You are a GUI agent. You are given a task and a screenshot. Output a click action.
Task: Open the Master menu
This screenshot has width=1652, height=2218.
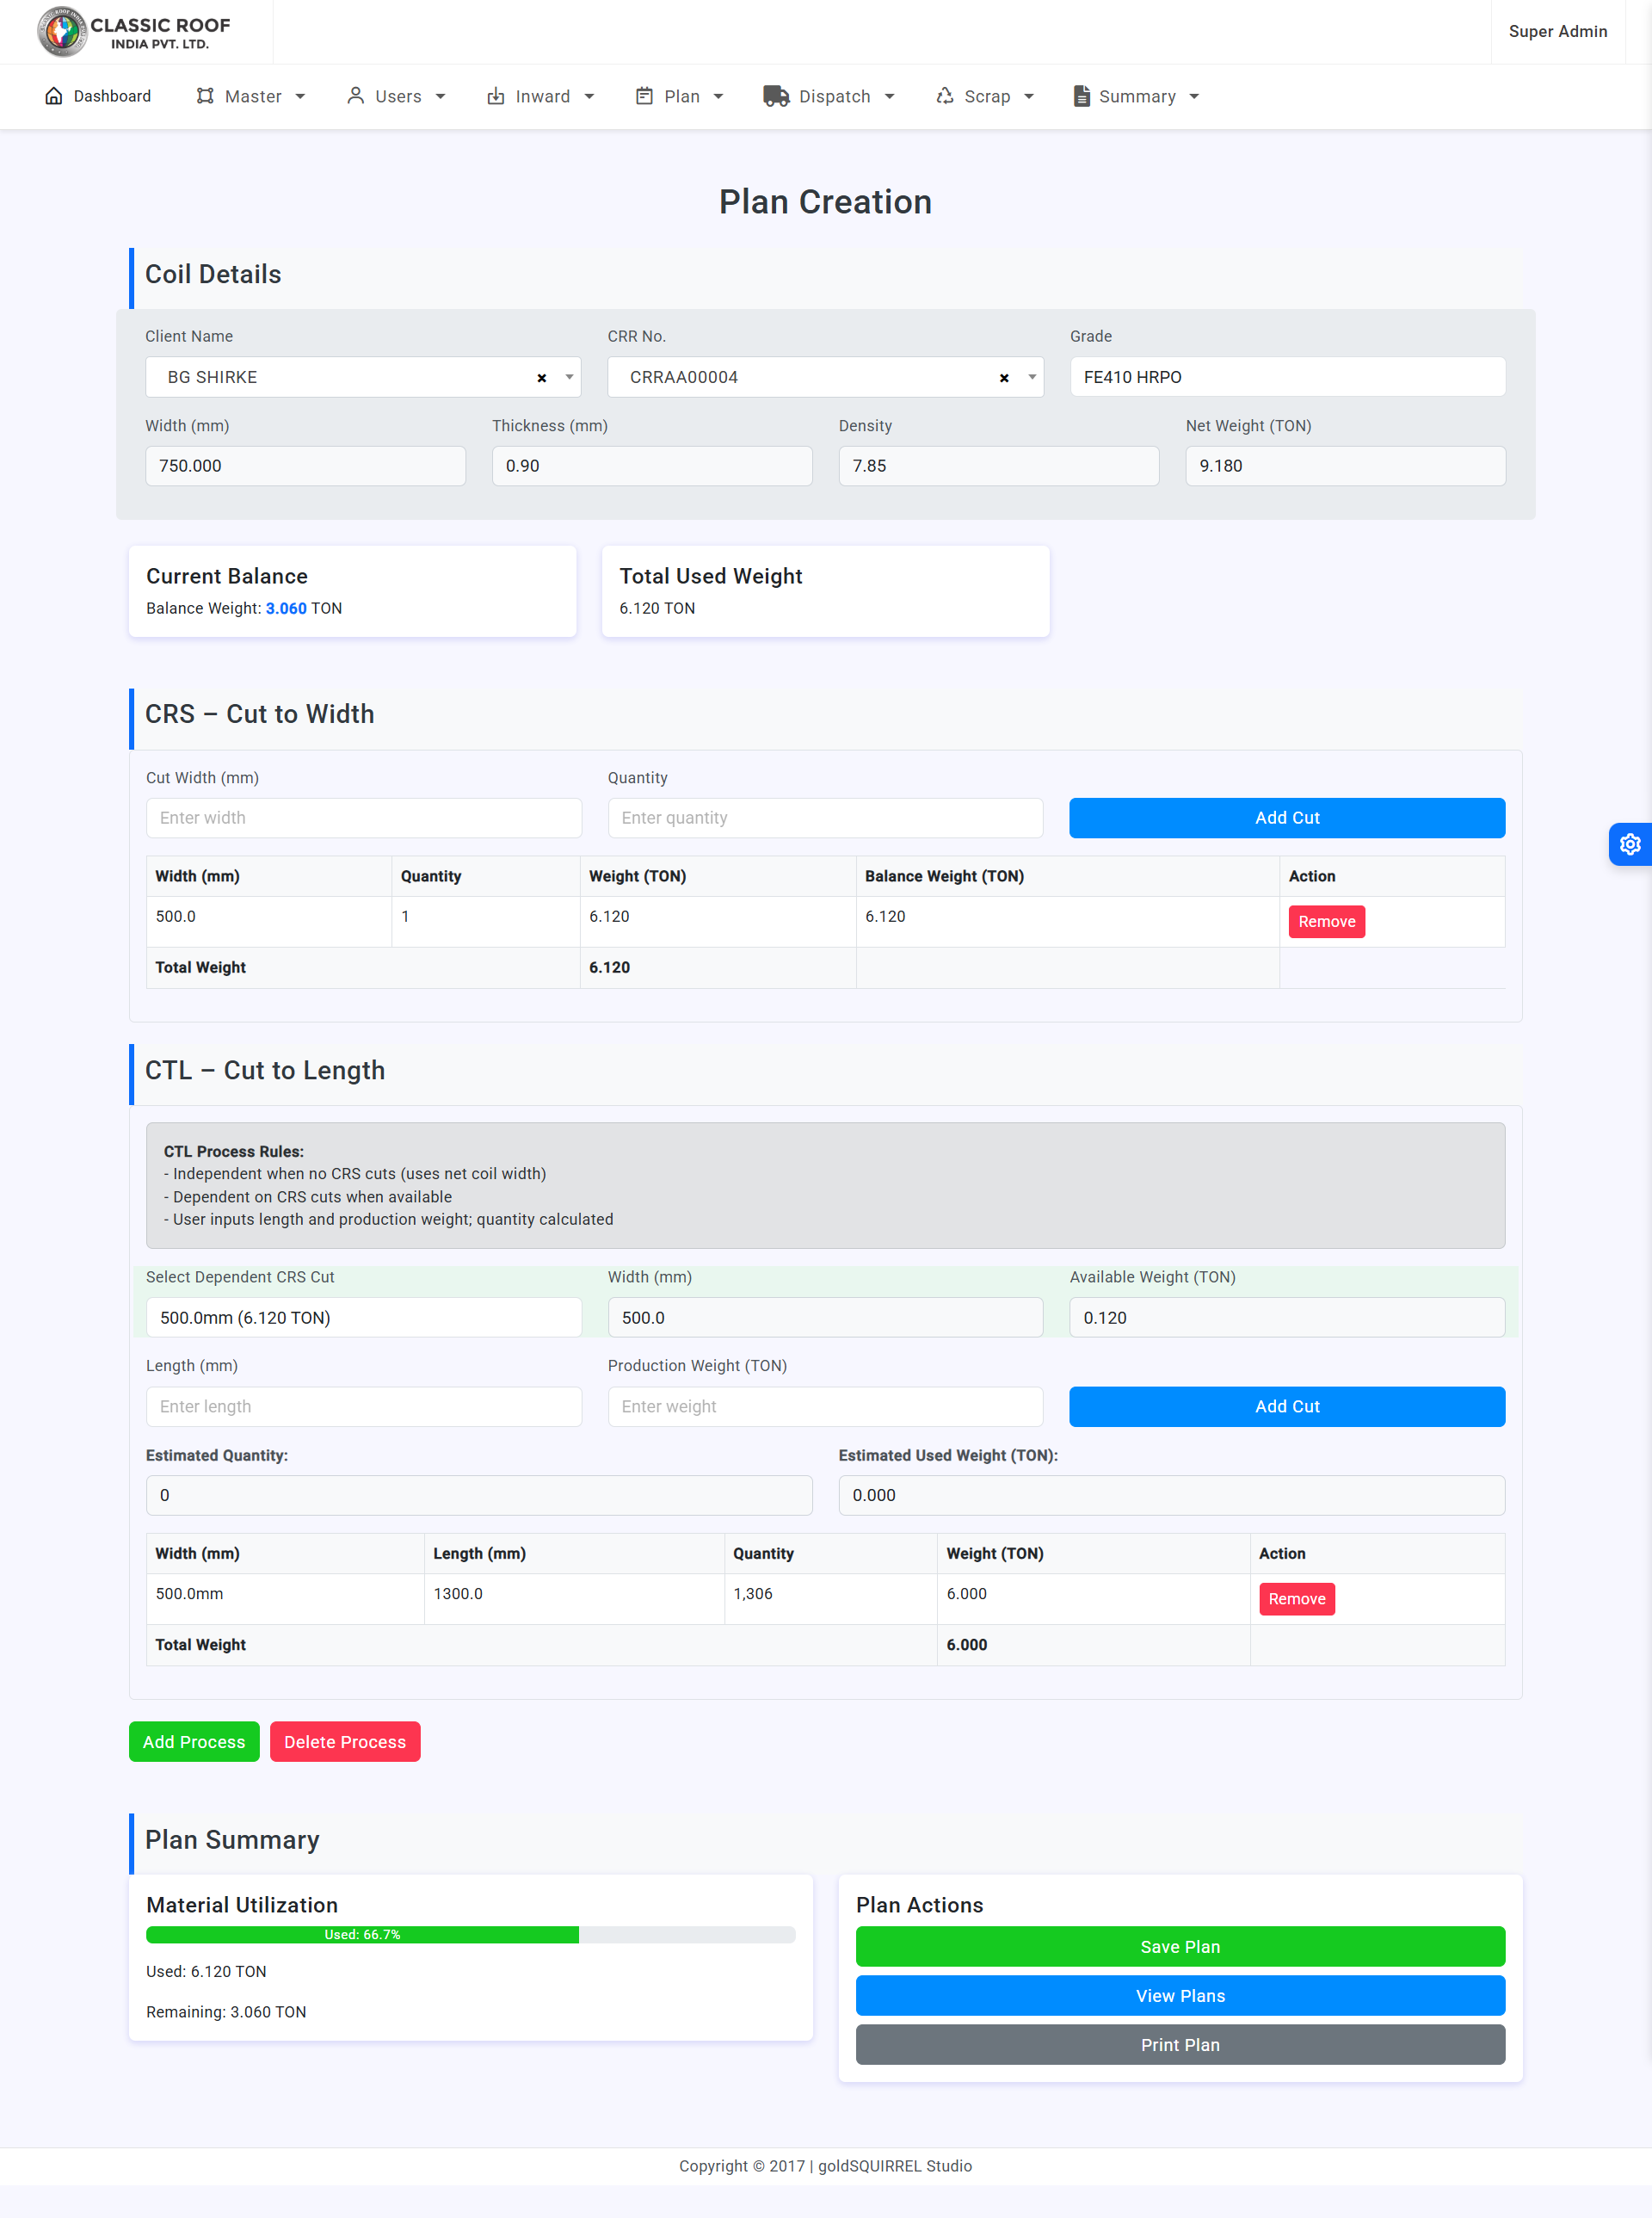(x=251, y=96)
